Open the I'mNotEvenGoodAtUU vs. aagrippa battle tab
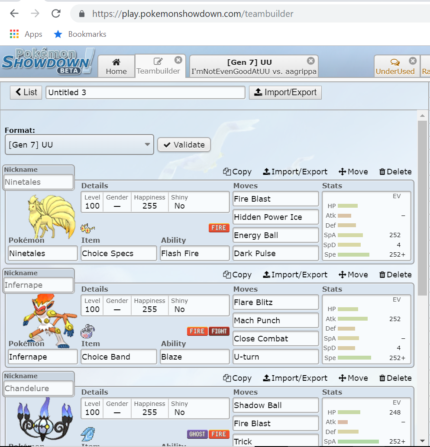Screen dimensions: 430x447 click(x=254, y=67)
